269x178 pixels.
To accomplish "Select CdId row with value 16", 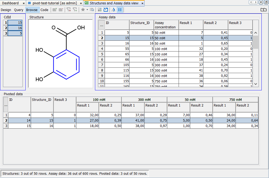I will [15, 28].
